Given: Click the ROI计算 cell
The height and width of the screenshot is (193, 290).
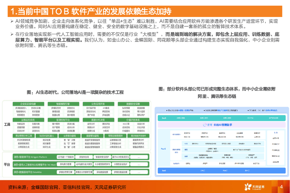Looking at the screenshot, I should coord(126,124).
